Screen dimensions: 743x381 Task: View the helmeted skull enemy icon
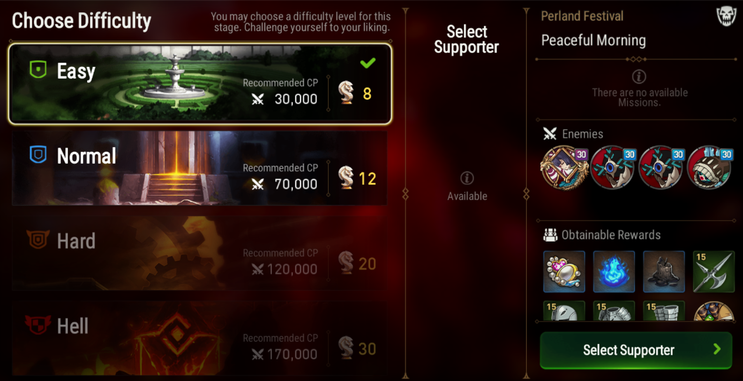coord(710,167)
